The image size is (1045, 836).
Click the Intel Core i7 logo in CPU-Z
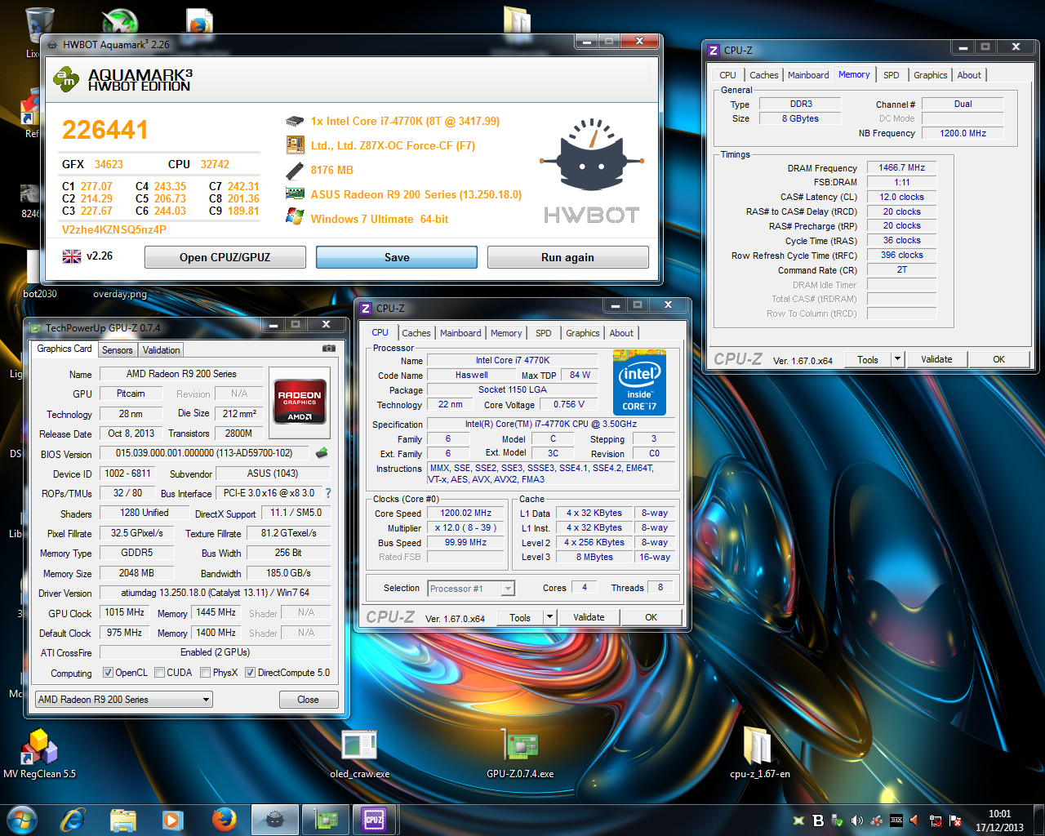click(x=639, y=383)
